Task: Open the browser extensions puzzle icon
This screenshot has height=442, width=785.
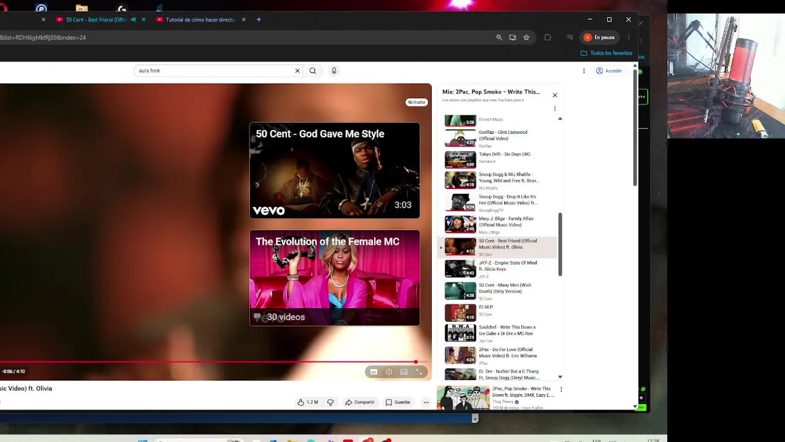Action: (x=548, y=37)
